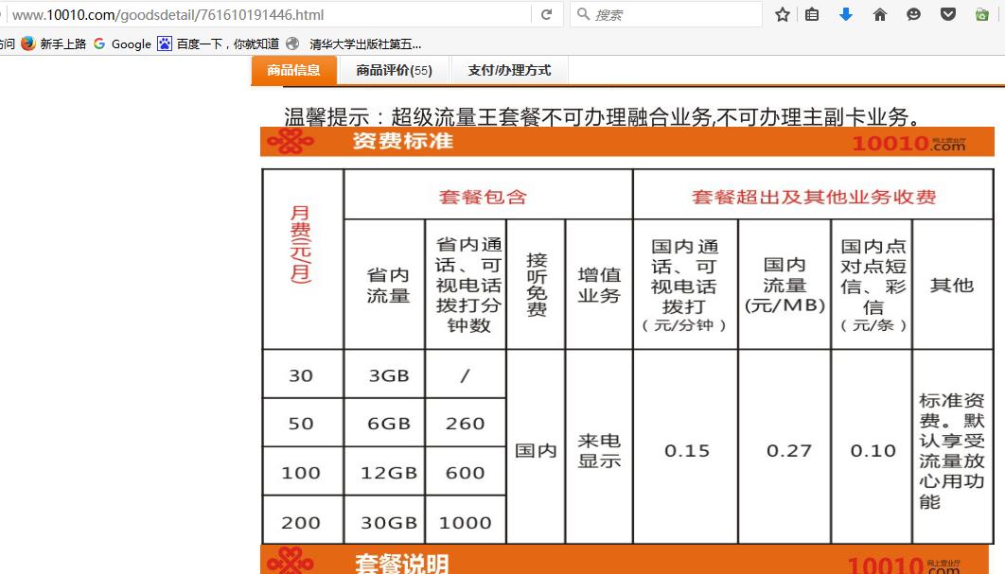Show bookmarks with the clipboard icon
1005x574 pixels.
(812, 14)
